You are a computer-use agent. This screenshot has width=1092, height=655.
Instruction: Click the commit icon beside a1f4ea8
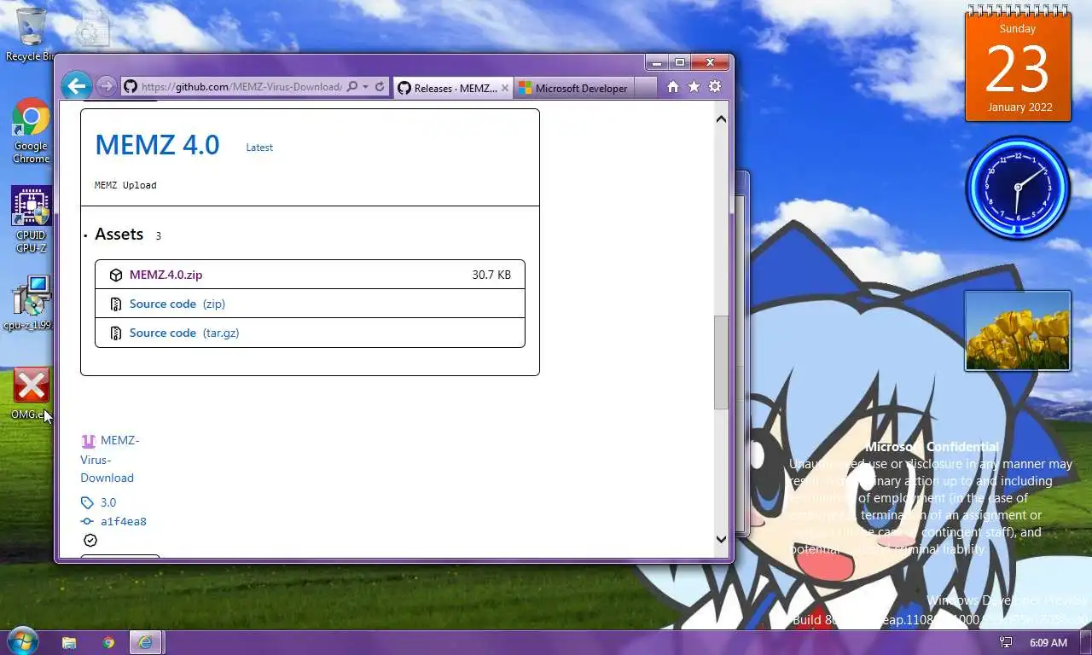87,521
